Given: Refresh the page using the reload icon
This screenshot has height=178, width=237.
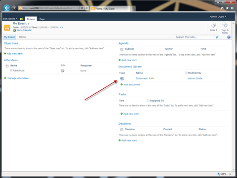Looking at the screenshot, I should click(82, 8).
